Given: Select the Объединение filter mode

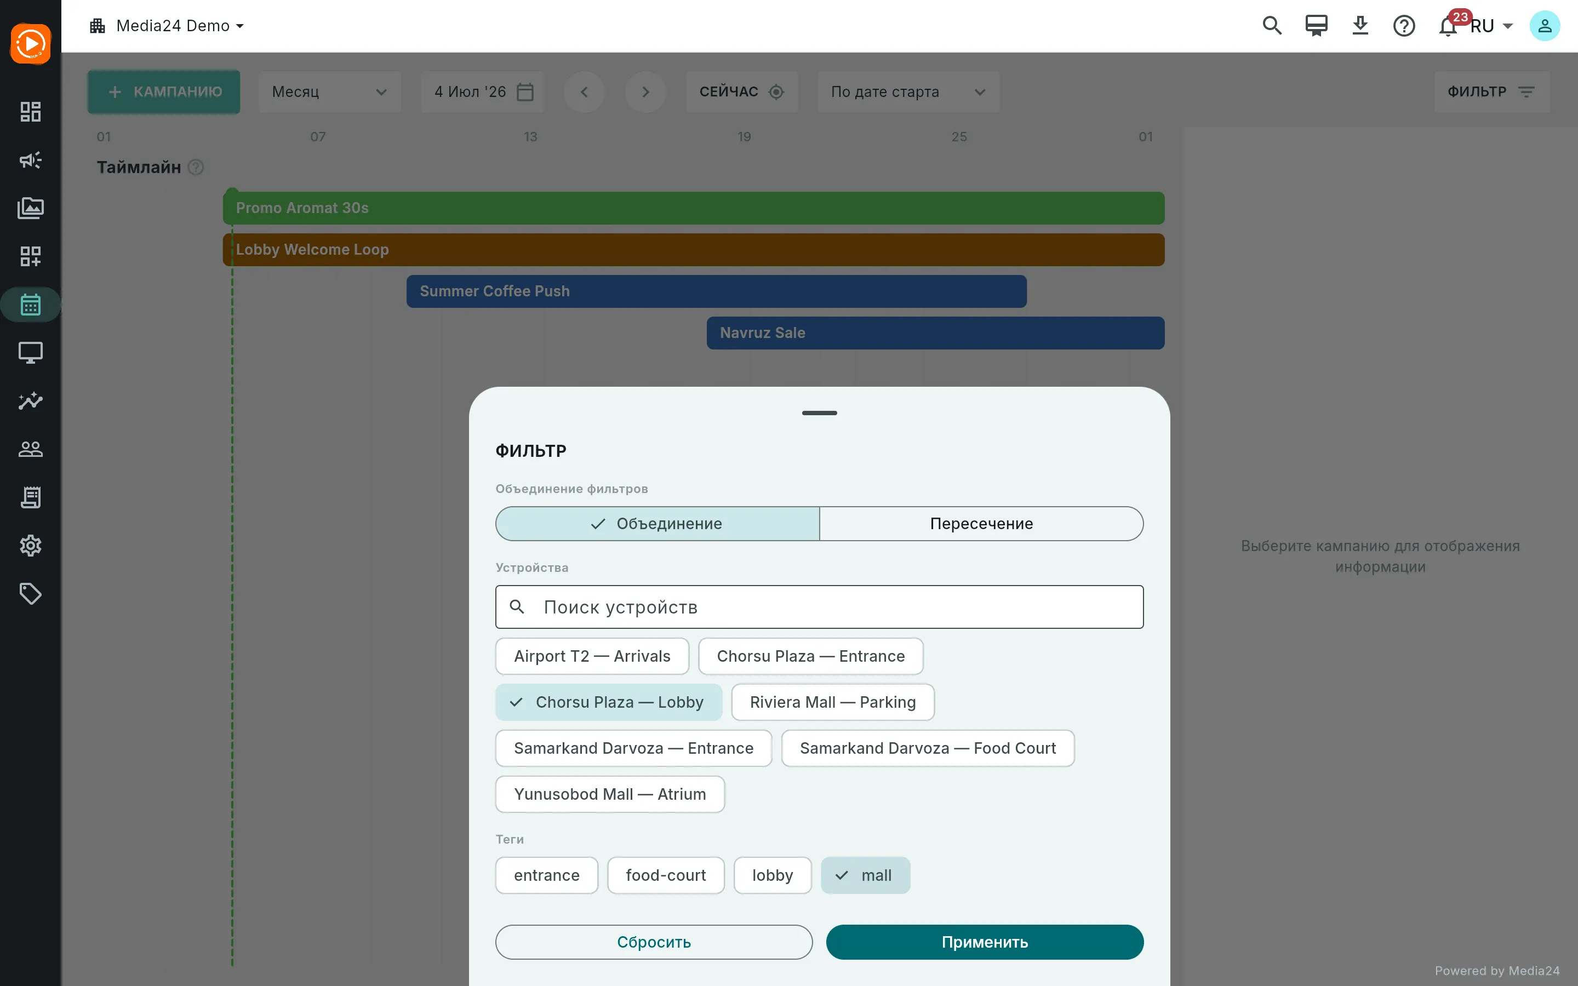Looking at the screenshot, I should (658, 524).
